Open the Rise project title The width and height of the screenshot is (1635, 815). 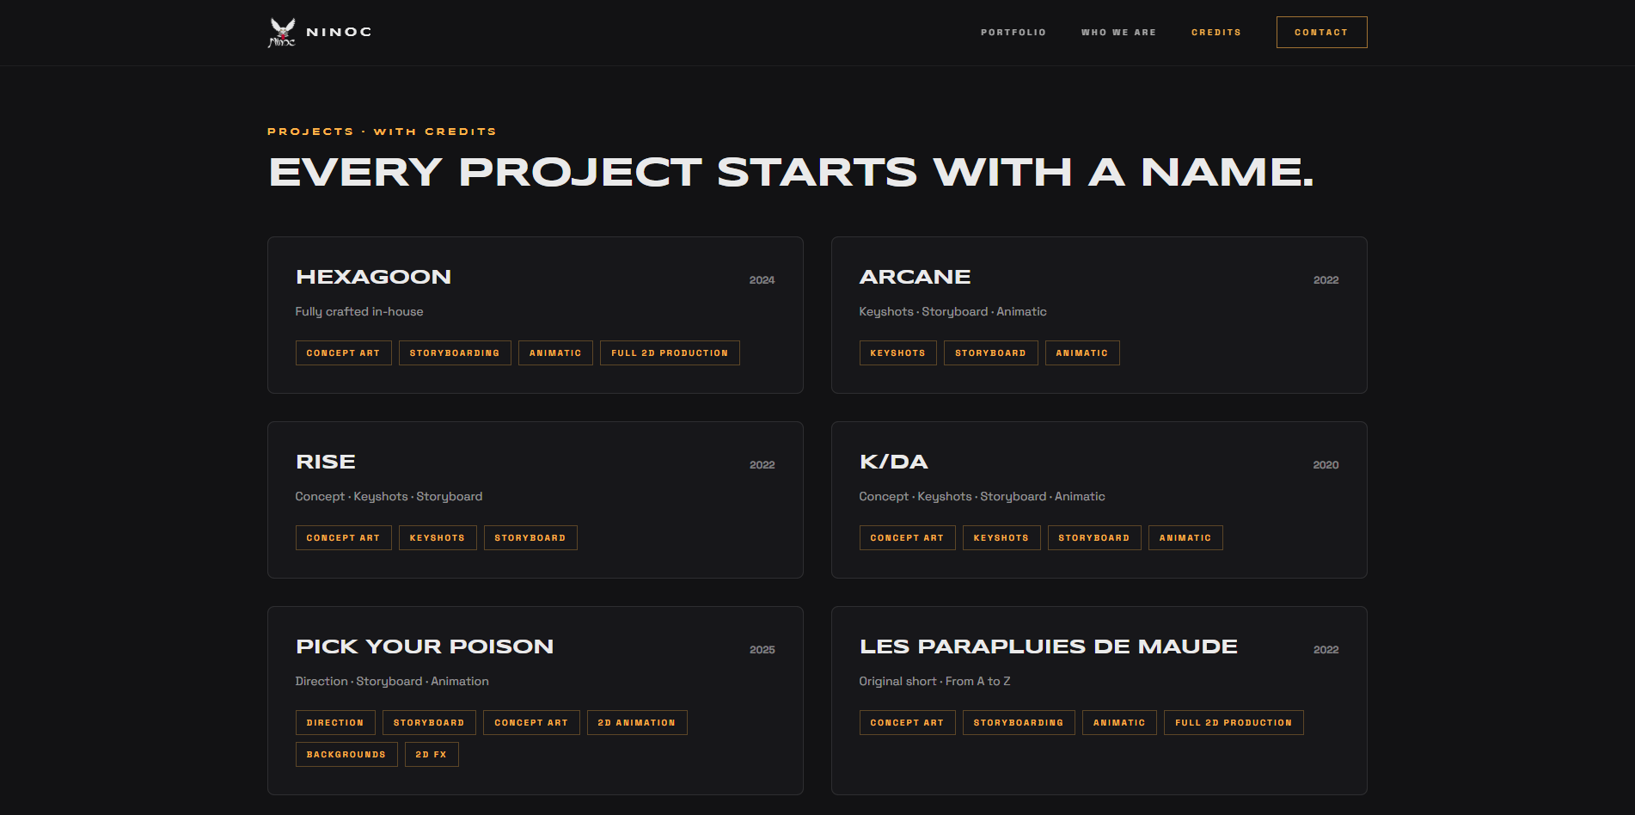(x=325, y=462)
